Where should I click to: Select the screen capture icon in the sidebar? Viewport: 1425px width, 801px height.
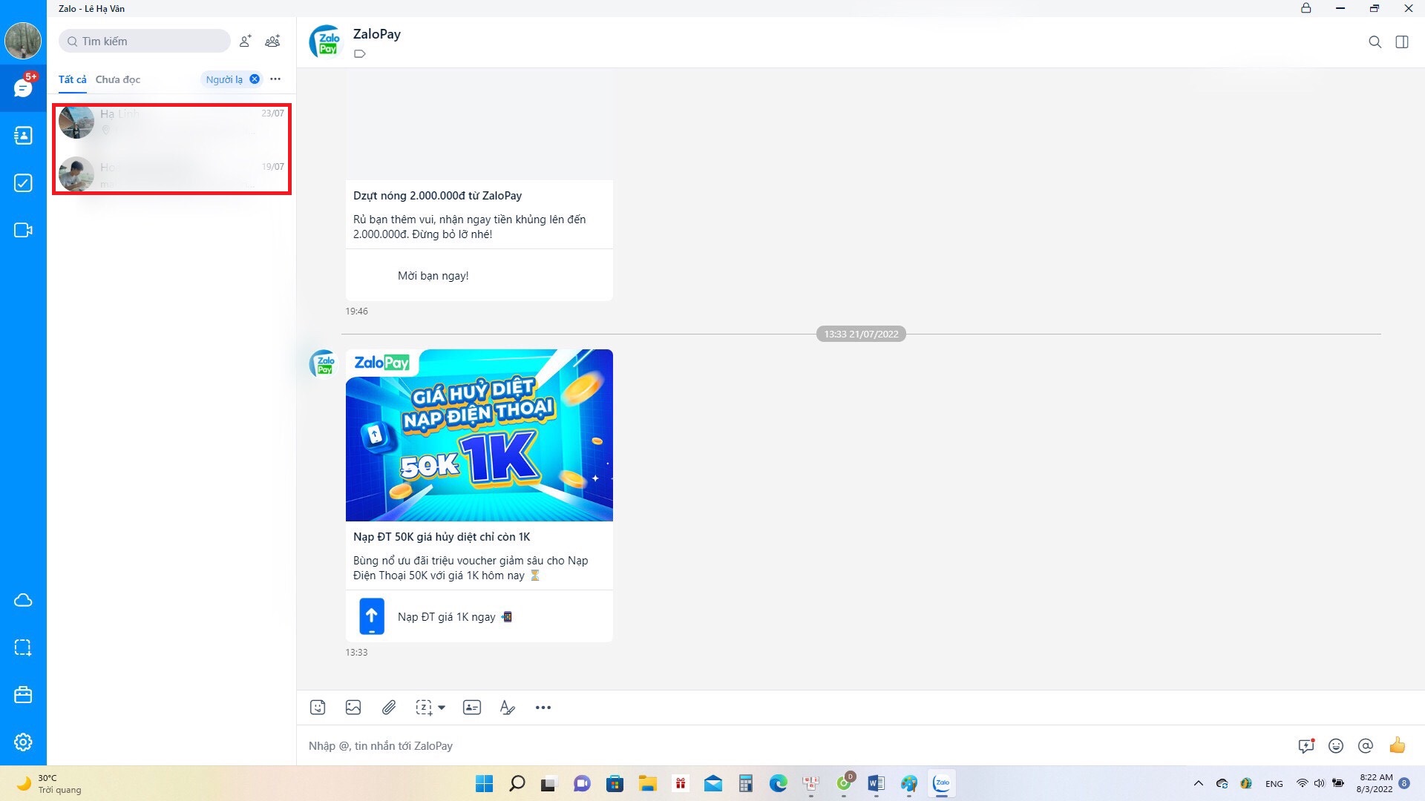(x=23, y=647)
